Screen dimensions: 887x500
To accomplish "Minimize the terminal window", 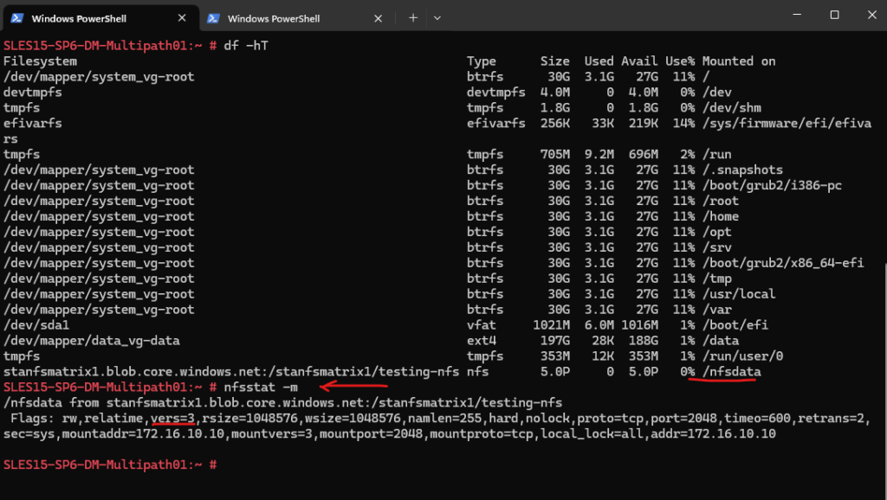I will [x=797, y=15].
